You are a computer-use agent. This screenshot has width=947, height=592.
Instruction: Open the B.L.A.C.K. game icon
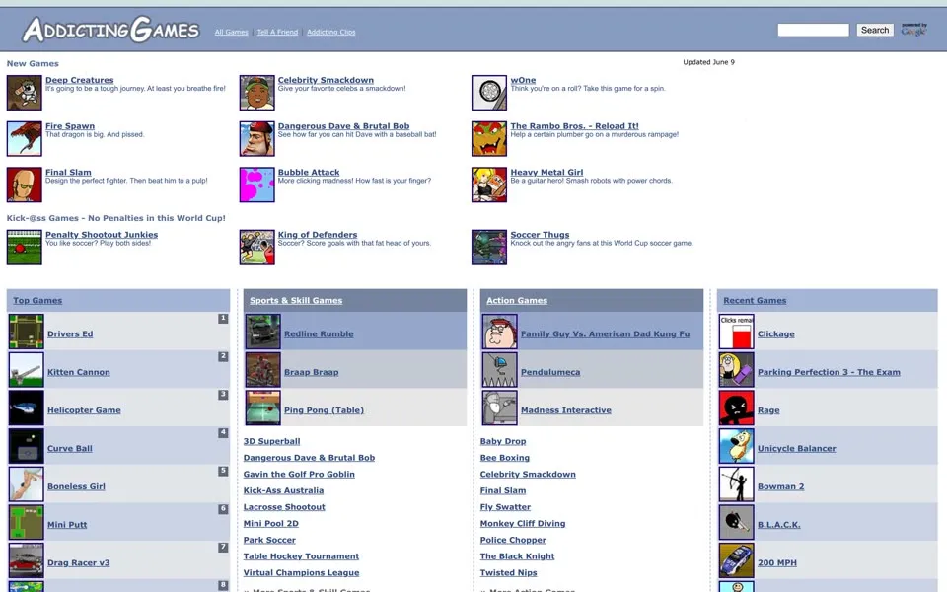click(736, 522)
